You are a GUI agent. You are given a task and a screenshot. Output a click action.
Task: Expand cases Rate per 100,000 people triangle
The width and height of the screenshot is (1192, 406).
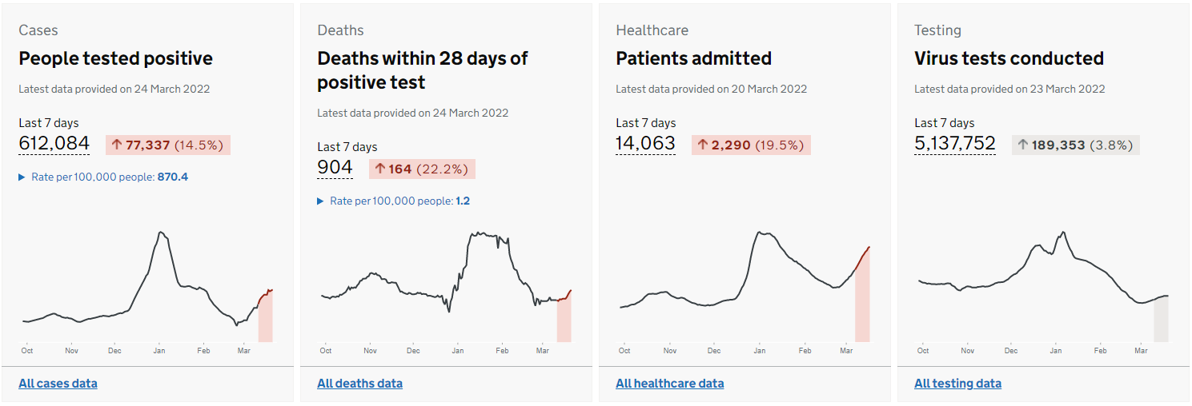pyautogui.click(x=22, y=177)
